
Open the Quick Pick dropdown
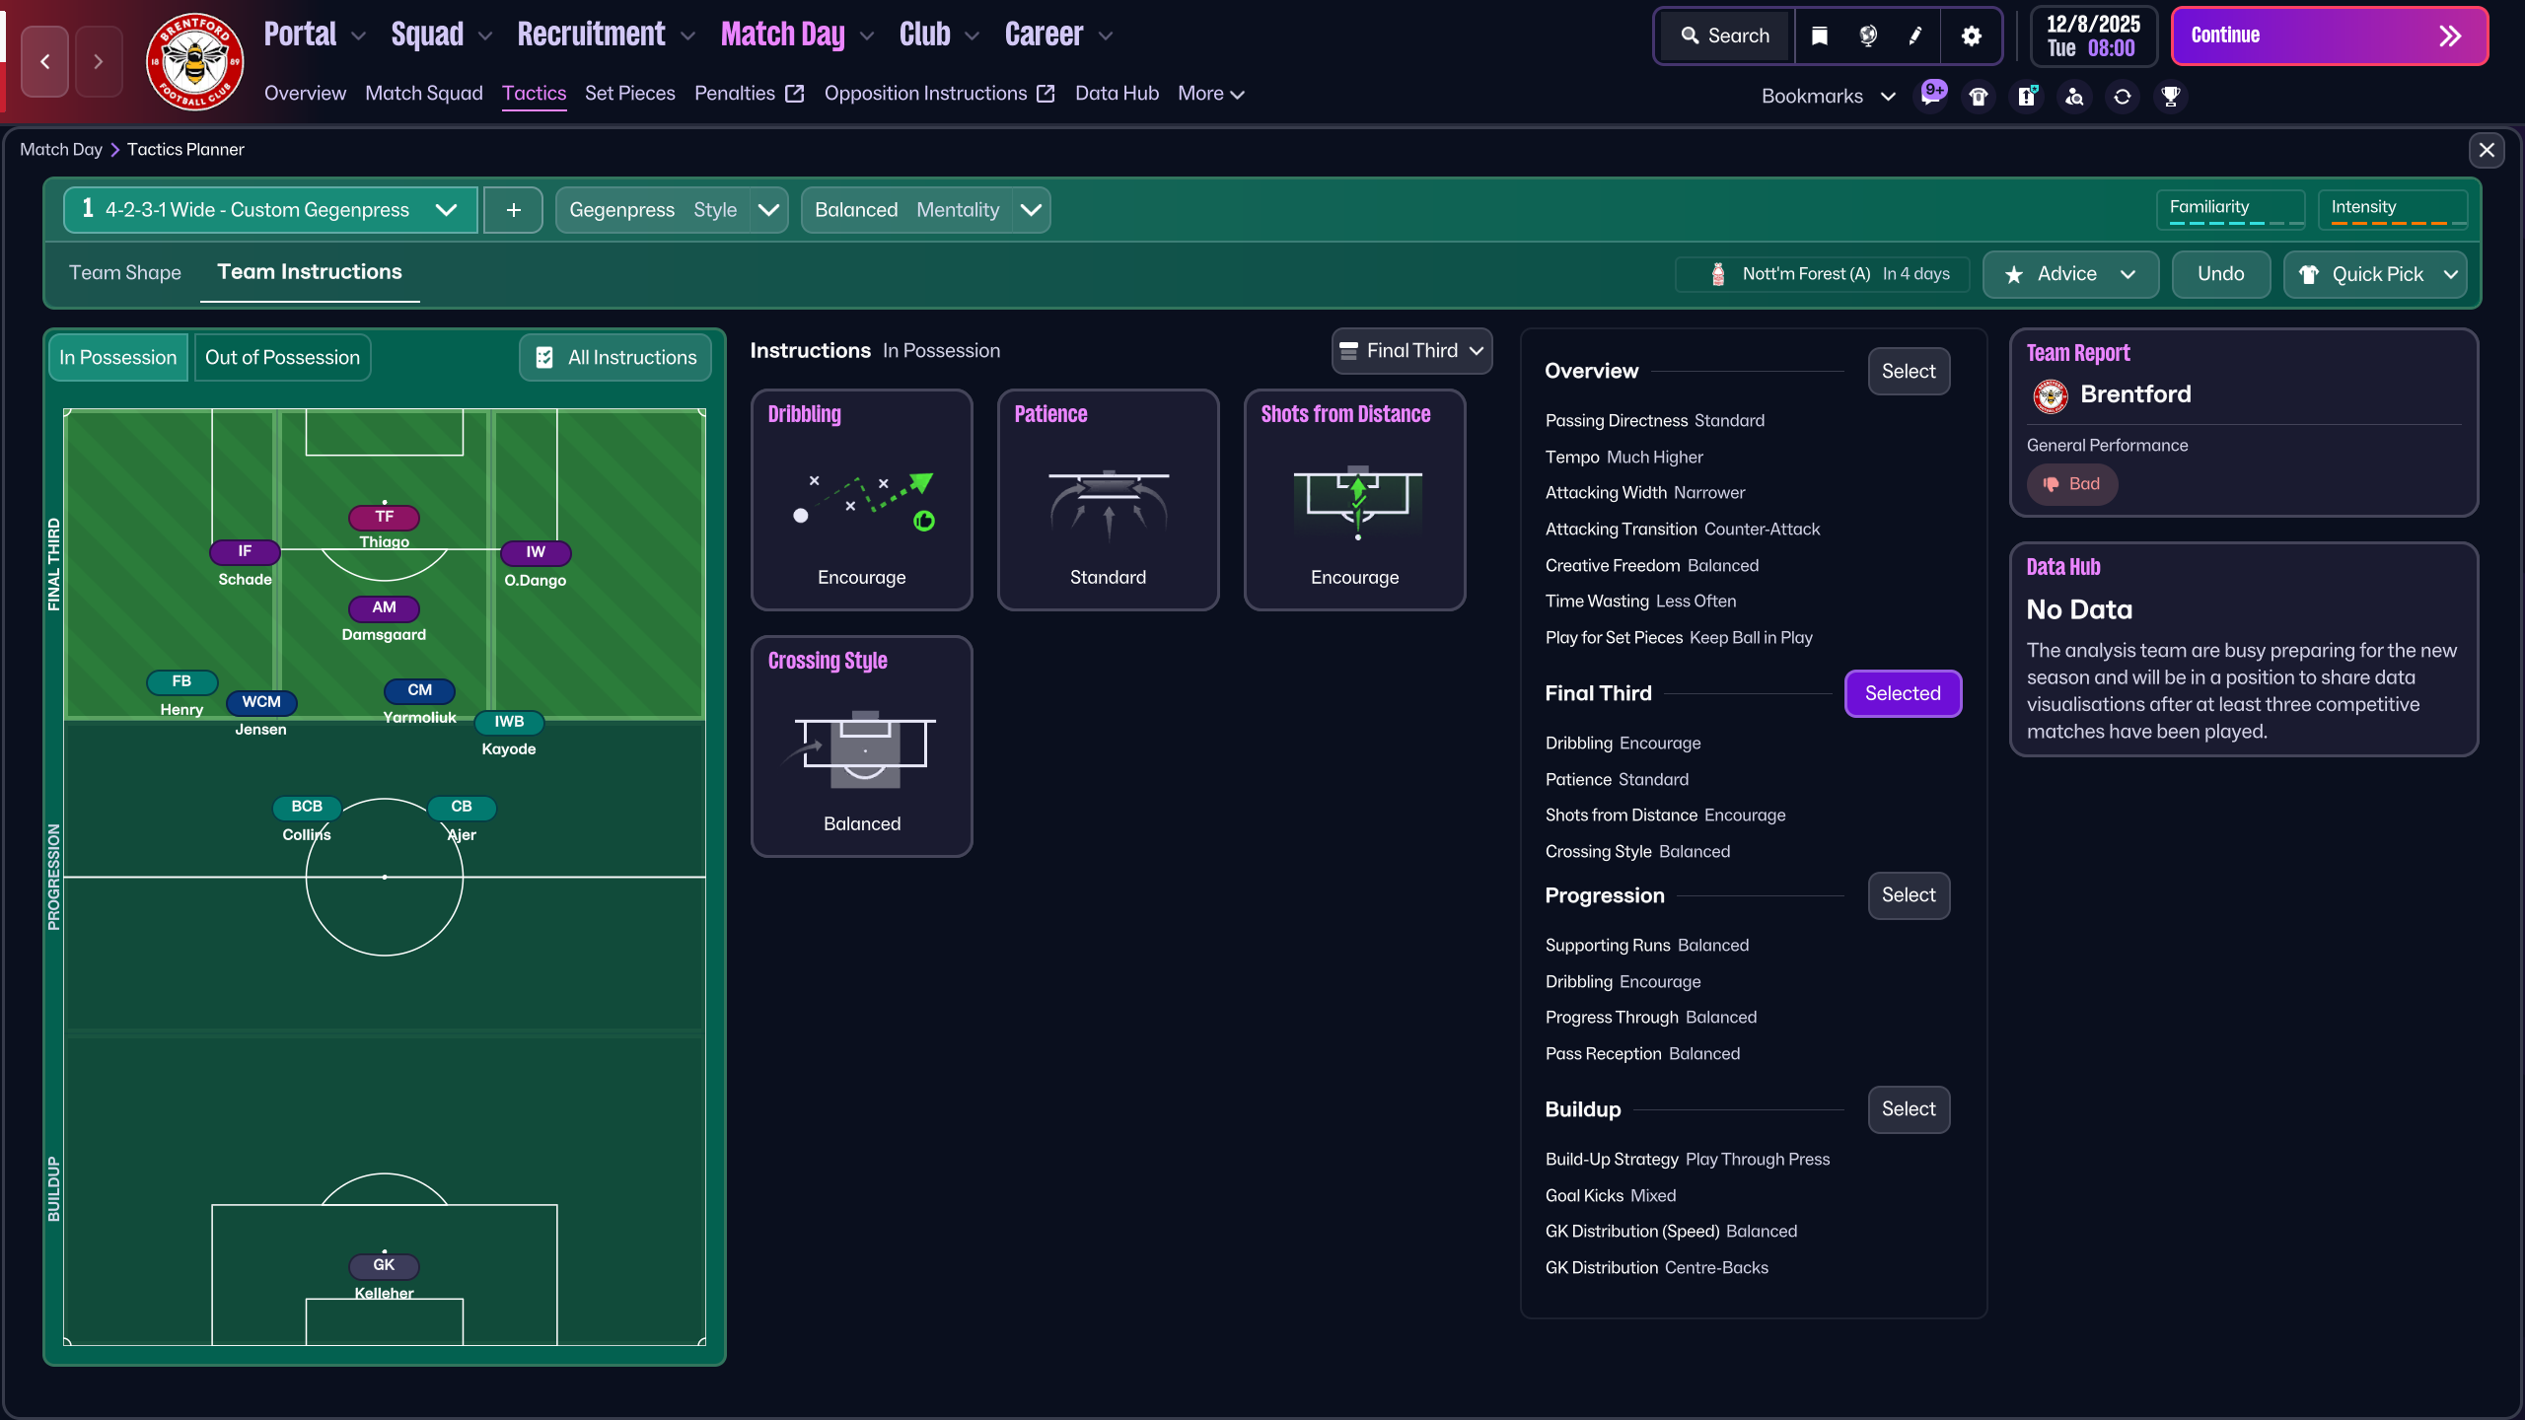tap(2375, 274)
